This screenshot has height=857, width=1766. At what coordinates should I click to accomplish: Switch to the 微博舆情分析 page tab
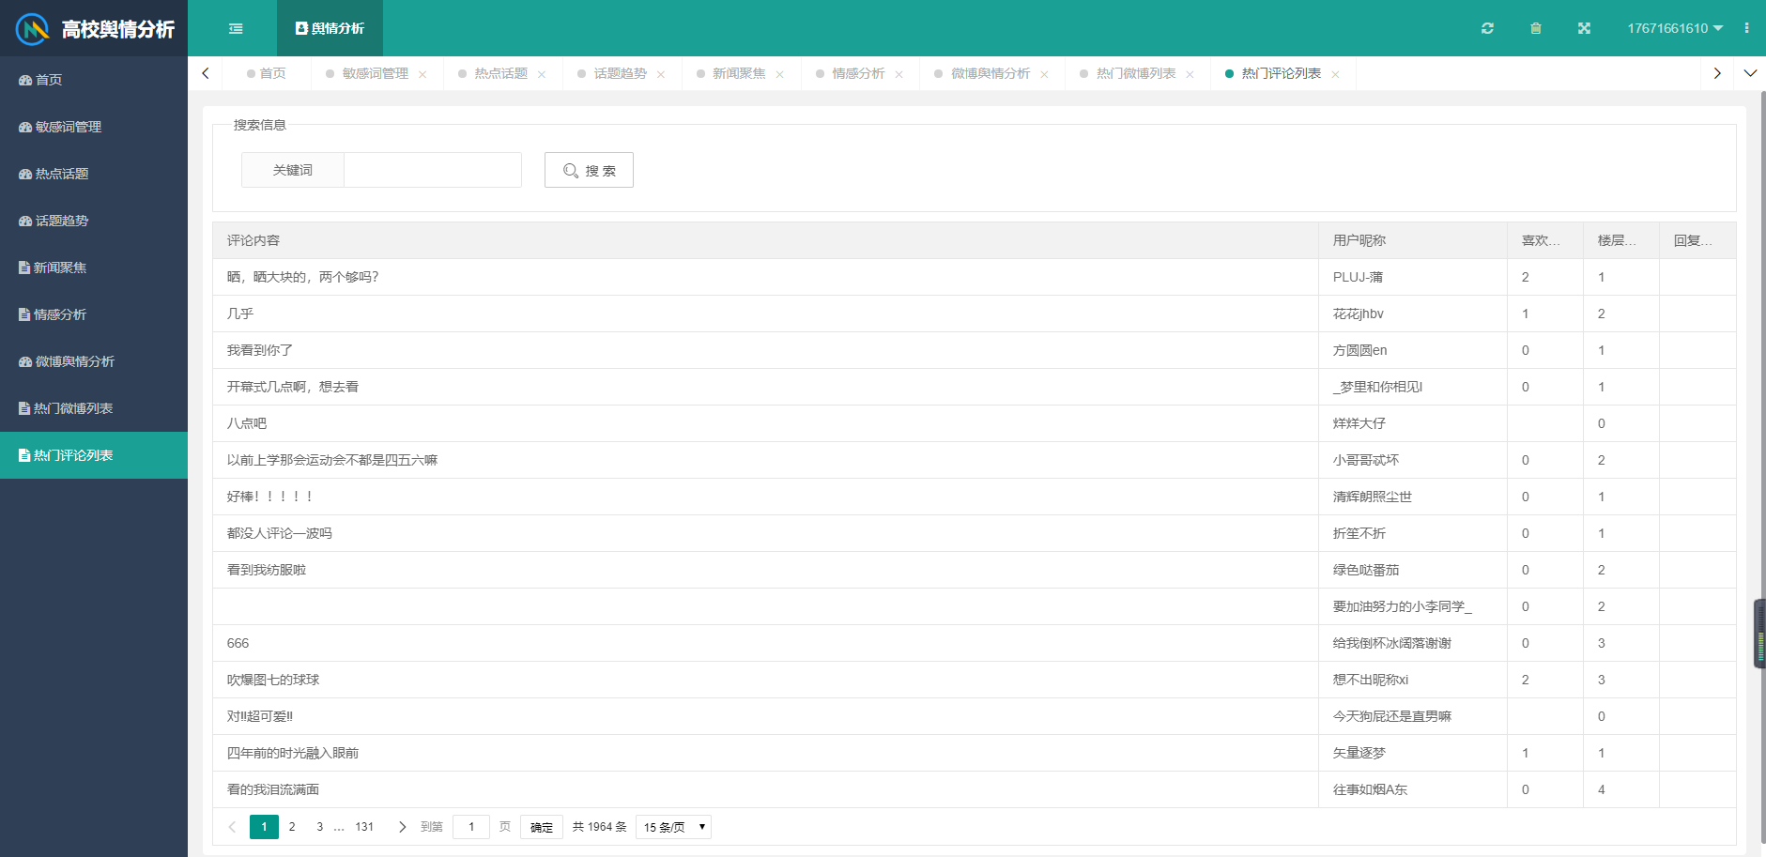click(990, 73)
